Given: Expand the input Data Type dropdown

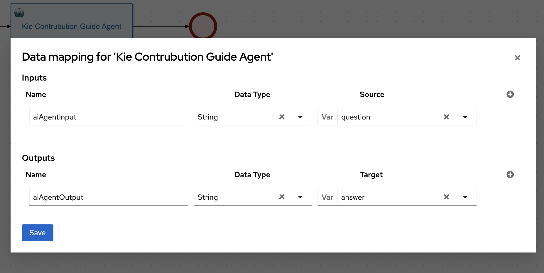Looking at the screenshot, I should click(x=300, y=117).
